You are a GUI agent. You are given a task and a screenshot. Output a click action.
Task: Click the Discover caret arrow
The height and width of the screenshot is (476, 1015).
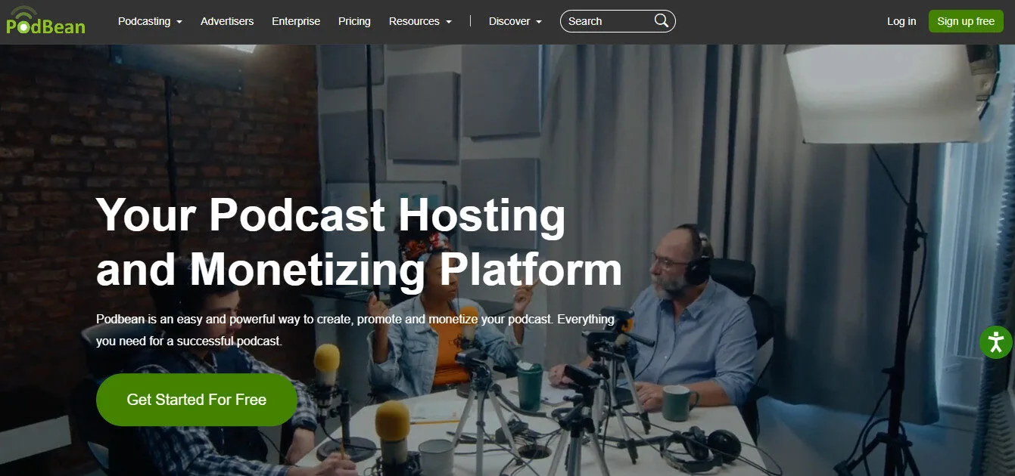(539, 23)
